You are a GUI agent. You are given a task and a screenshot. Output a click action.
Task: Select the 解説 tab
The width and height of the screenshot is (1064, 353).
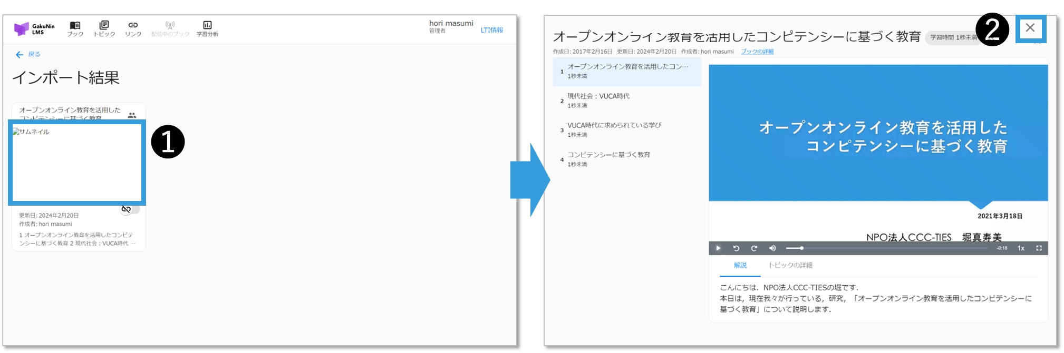pyautogui.click(x=740, y=265)
